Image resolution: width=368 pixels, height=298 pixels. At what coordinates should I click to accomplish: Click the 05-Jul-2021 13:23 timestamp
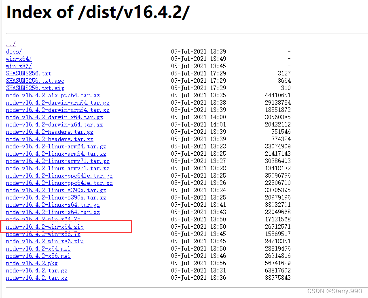pos(199,146)
